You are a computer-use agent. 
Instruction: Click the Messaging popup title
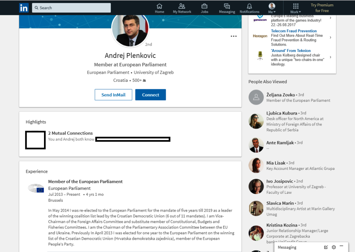tap(287, 247)
